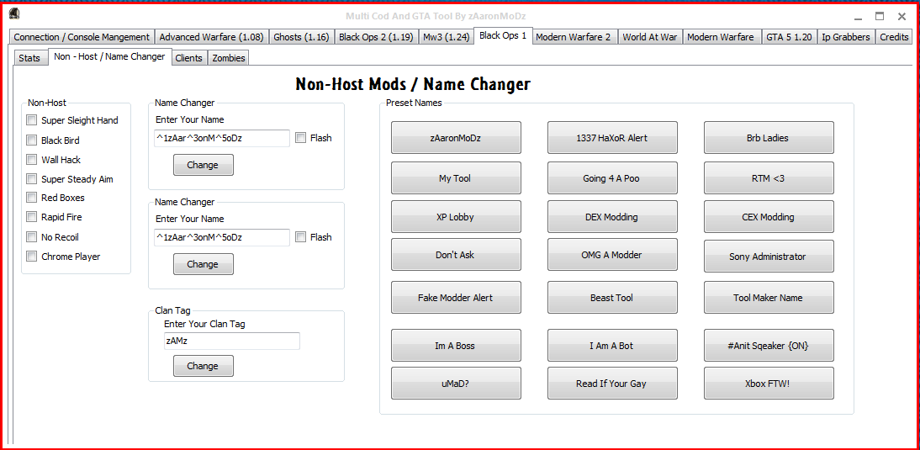Switch to Ip Grabbers tab

(846, 37)
